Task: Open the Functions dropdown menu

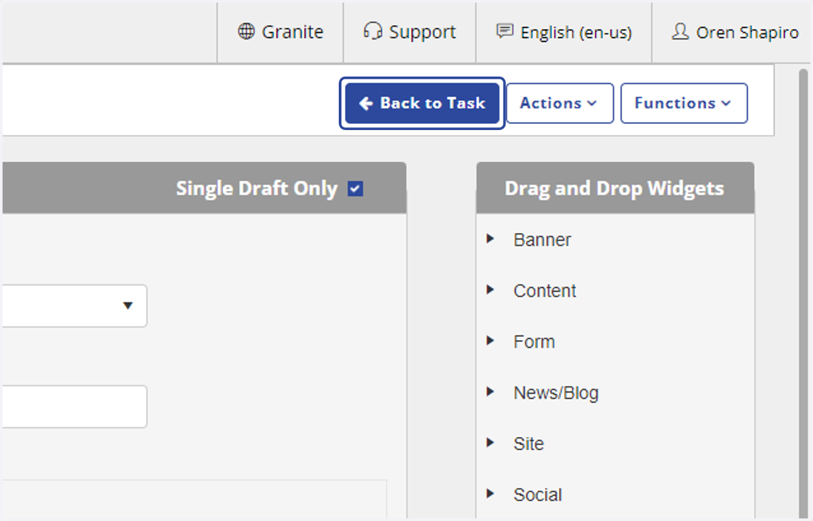Action: 684,103
